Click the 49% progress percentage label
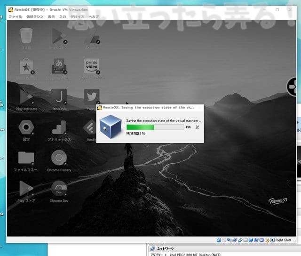The image size is (301, 256). click(188, 127)
